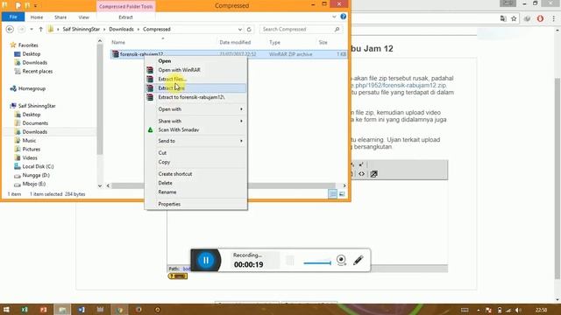Sort files by Type column
This screenshot has width=561, height=315.
coord(274,42)
